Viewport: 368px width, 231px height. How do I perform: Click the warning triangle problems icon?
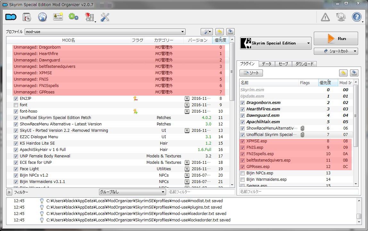325,17
